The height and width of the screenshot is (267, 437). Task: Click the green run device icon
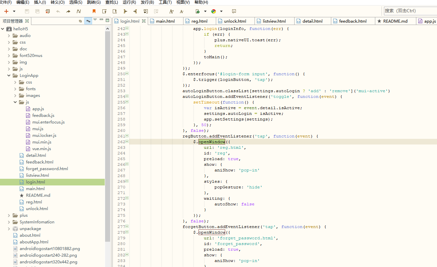pyautogui.click(x=197, y=11)
